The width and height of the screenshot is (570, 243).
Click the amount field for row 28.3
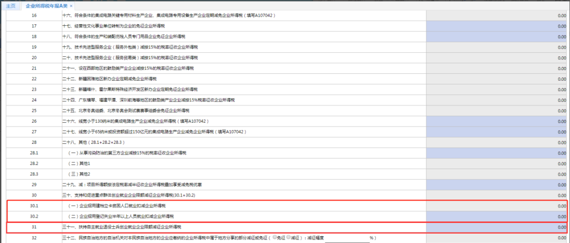click(497, 174)
